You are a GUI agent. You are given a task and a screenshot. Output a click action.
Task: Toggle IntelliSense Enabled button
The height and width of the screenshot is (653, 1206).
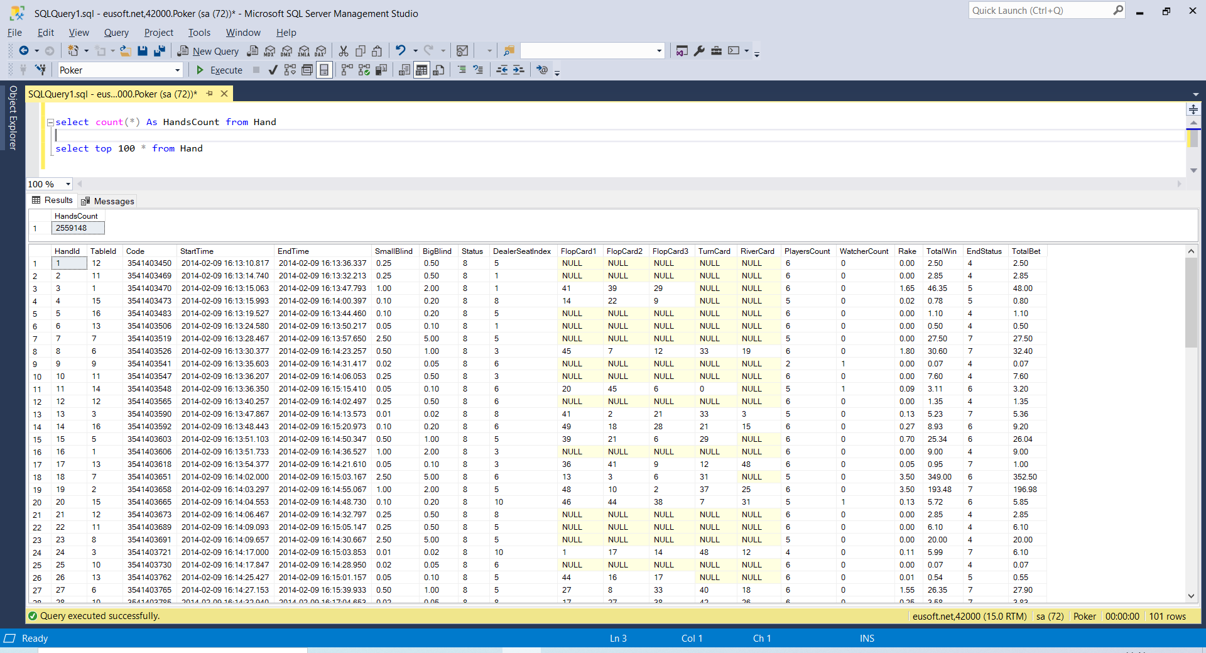(x=323, y=70)
